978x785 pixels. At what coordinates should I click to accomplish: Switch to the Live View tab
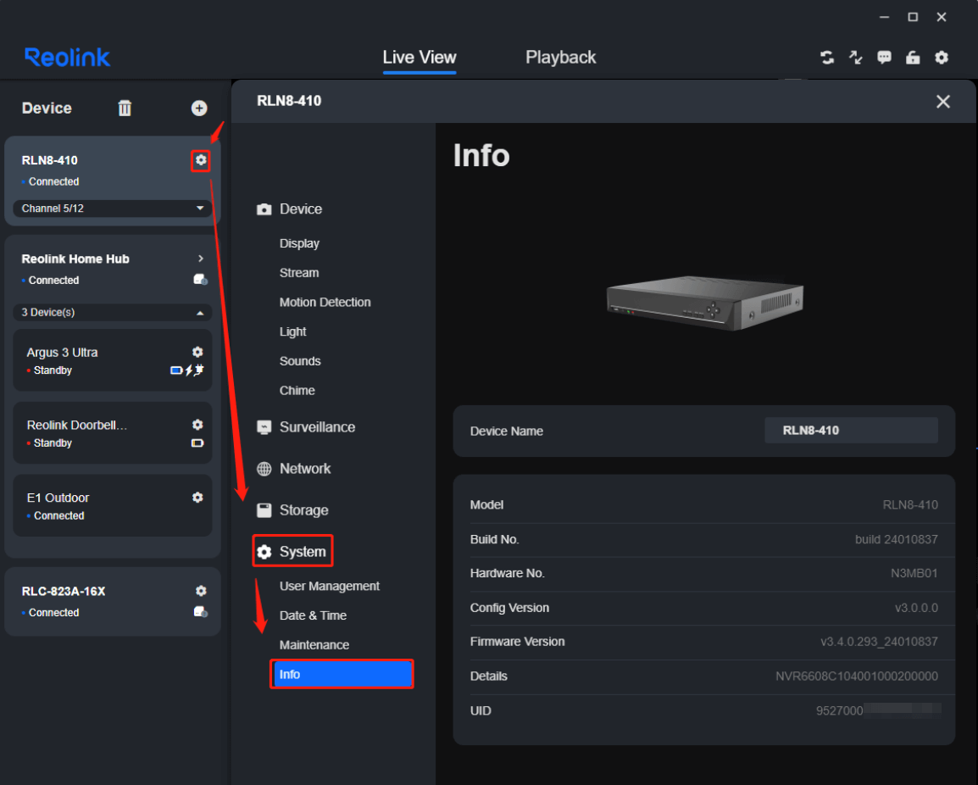point(420,58)
